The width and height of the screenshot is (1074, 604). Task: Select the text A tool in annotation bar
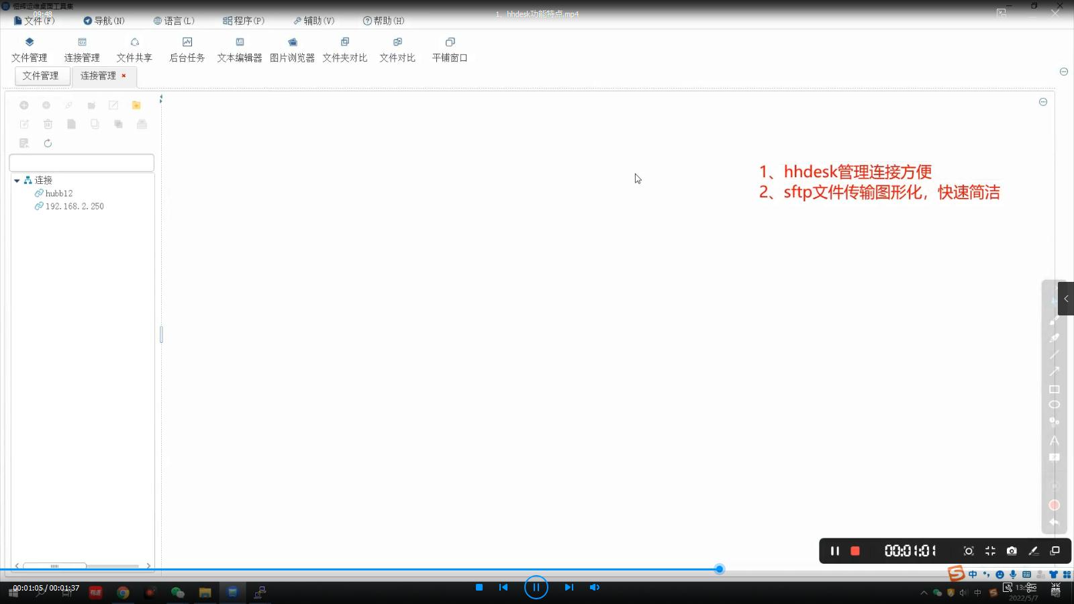[x=1054, y=441]
